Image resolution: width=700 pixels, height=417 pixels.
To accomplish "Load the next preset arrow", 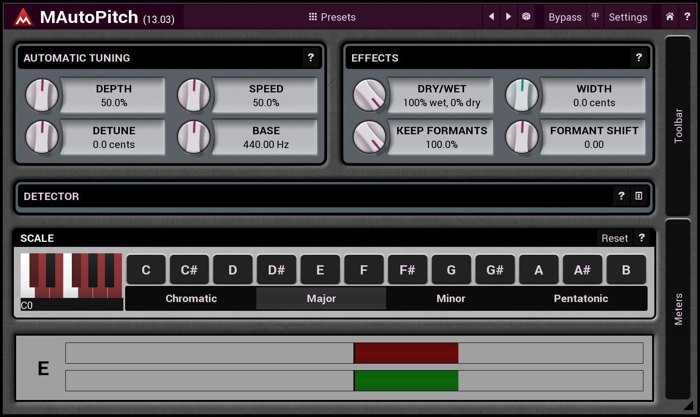I will tap(509, 17).
